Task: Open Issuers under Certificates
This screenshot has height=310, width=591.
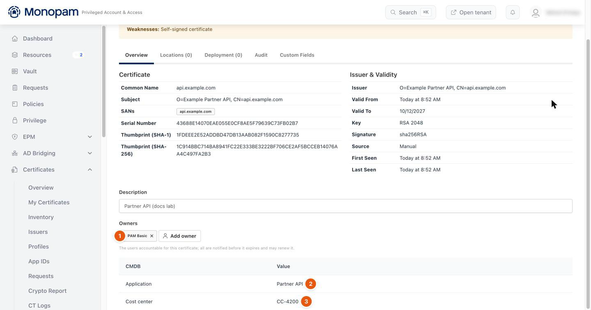Action: pyautogui.click(x=38, y=232)
